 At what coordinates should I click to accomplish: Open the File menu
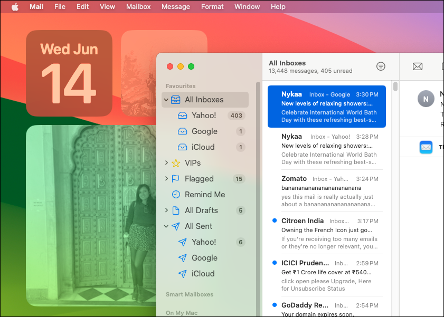(60, 6)
